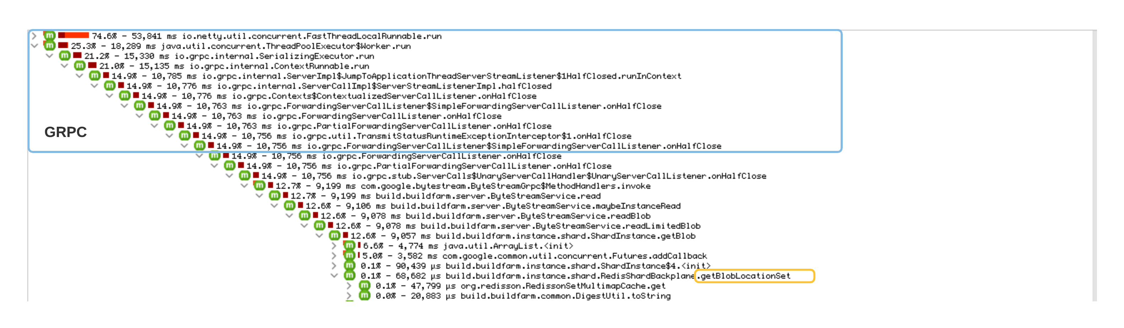Collapse the ShardInstance.getBlob node
The width and height of the screenshot is (1124, 328).
(319, 236)
